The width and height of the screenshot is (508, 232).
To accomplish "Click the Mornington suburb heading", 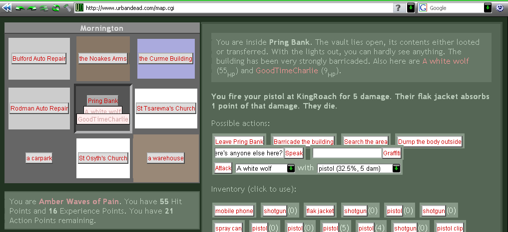I will coord(102,28).
